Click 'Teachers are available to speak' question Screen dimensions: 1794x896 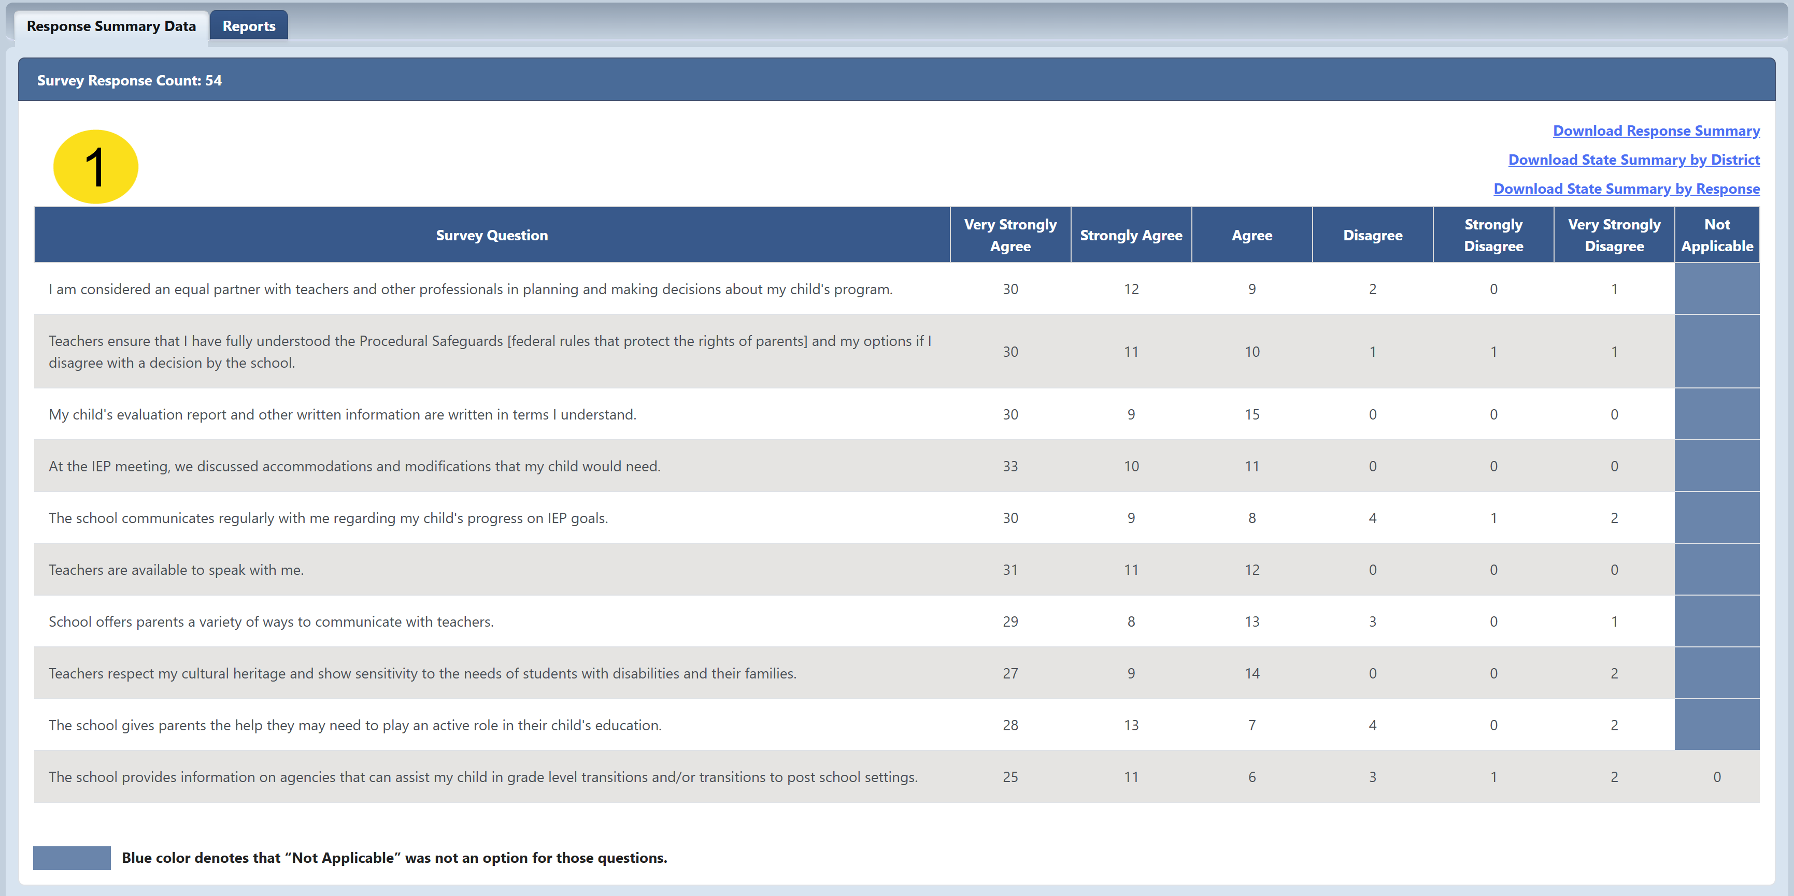(176, 570)
